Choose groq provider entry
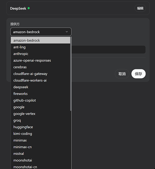The width and height of the screenshot is (155, 169). [40, 120]
